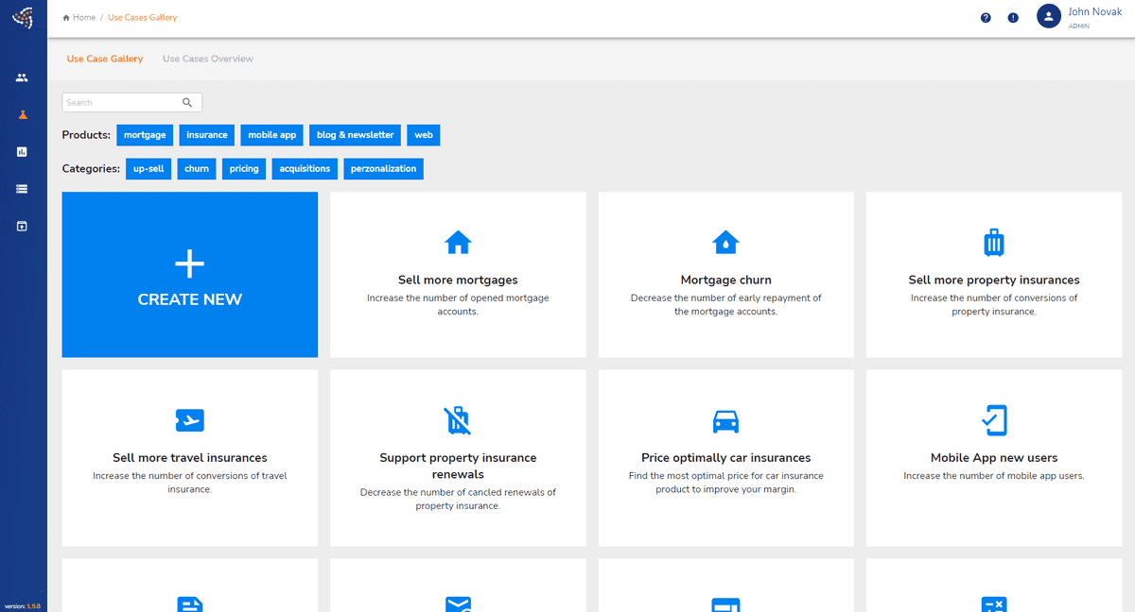
Task: Click the help question mark icon
Action: pyautogui.click(x=986, y=17)
